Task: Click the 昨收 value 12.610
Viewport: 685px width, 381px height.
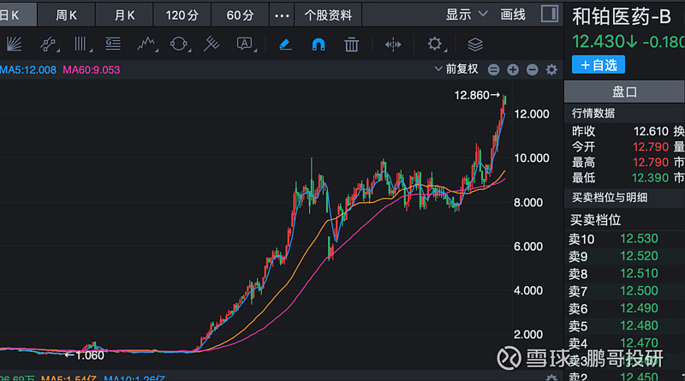Action: click(651, 131)
